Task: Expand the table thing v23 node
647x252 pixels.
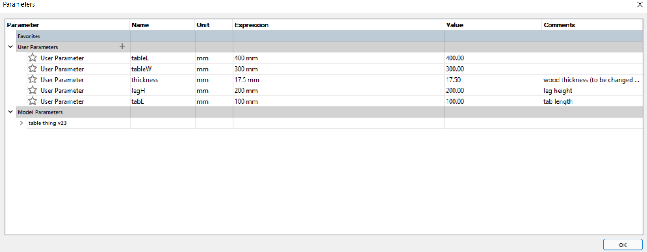Action: pyautogui.click(x=21, y=123)
